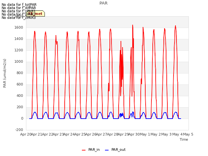Click the 1000 y-axis tick label
Viewport: 208px width, 156px height.
[19, 61]
